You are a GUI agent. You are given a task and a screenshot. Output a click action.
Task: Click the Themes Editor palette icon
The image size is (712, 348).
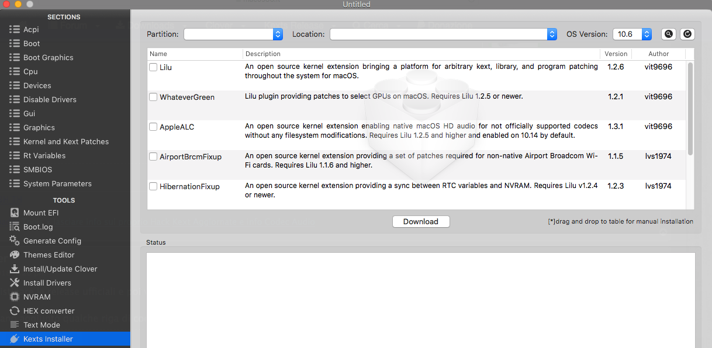click(15, 255)
